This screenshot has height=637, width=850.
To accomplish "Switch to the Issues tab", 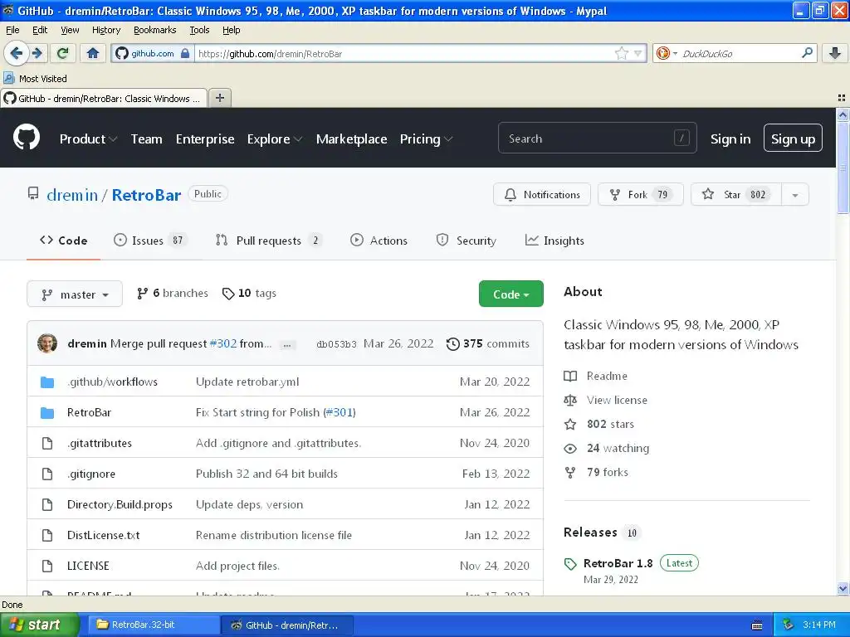I will 150,241.
